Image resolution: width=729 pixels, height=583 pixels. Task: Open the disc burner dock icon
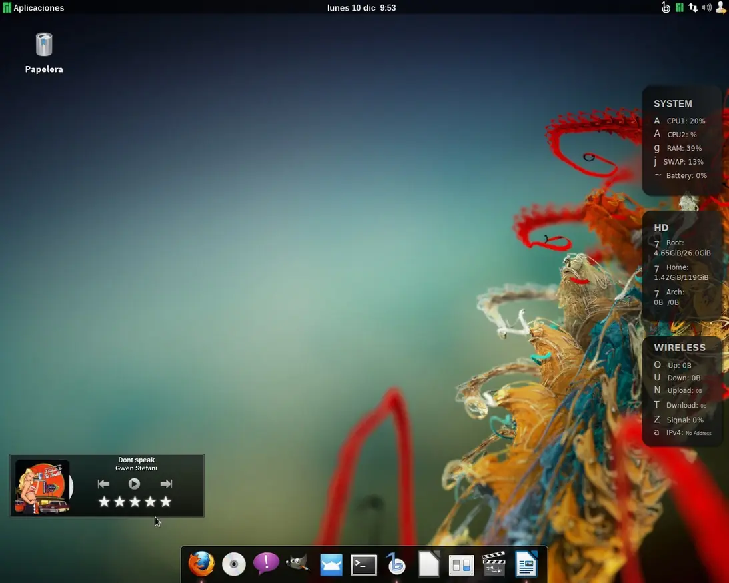[x=234, y=564]
